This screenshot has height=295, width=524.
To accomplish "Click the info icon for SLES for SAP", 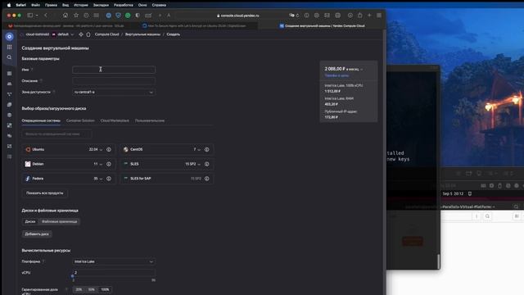I will 207,179.
